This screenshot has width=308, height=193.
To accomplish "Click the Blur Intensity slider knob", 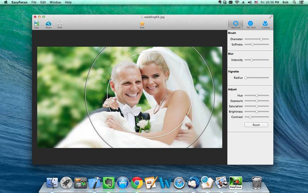I will tap(251, 60).
